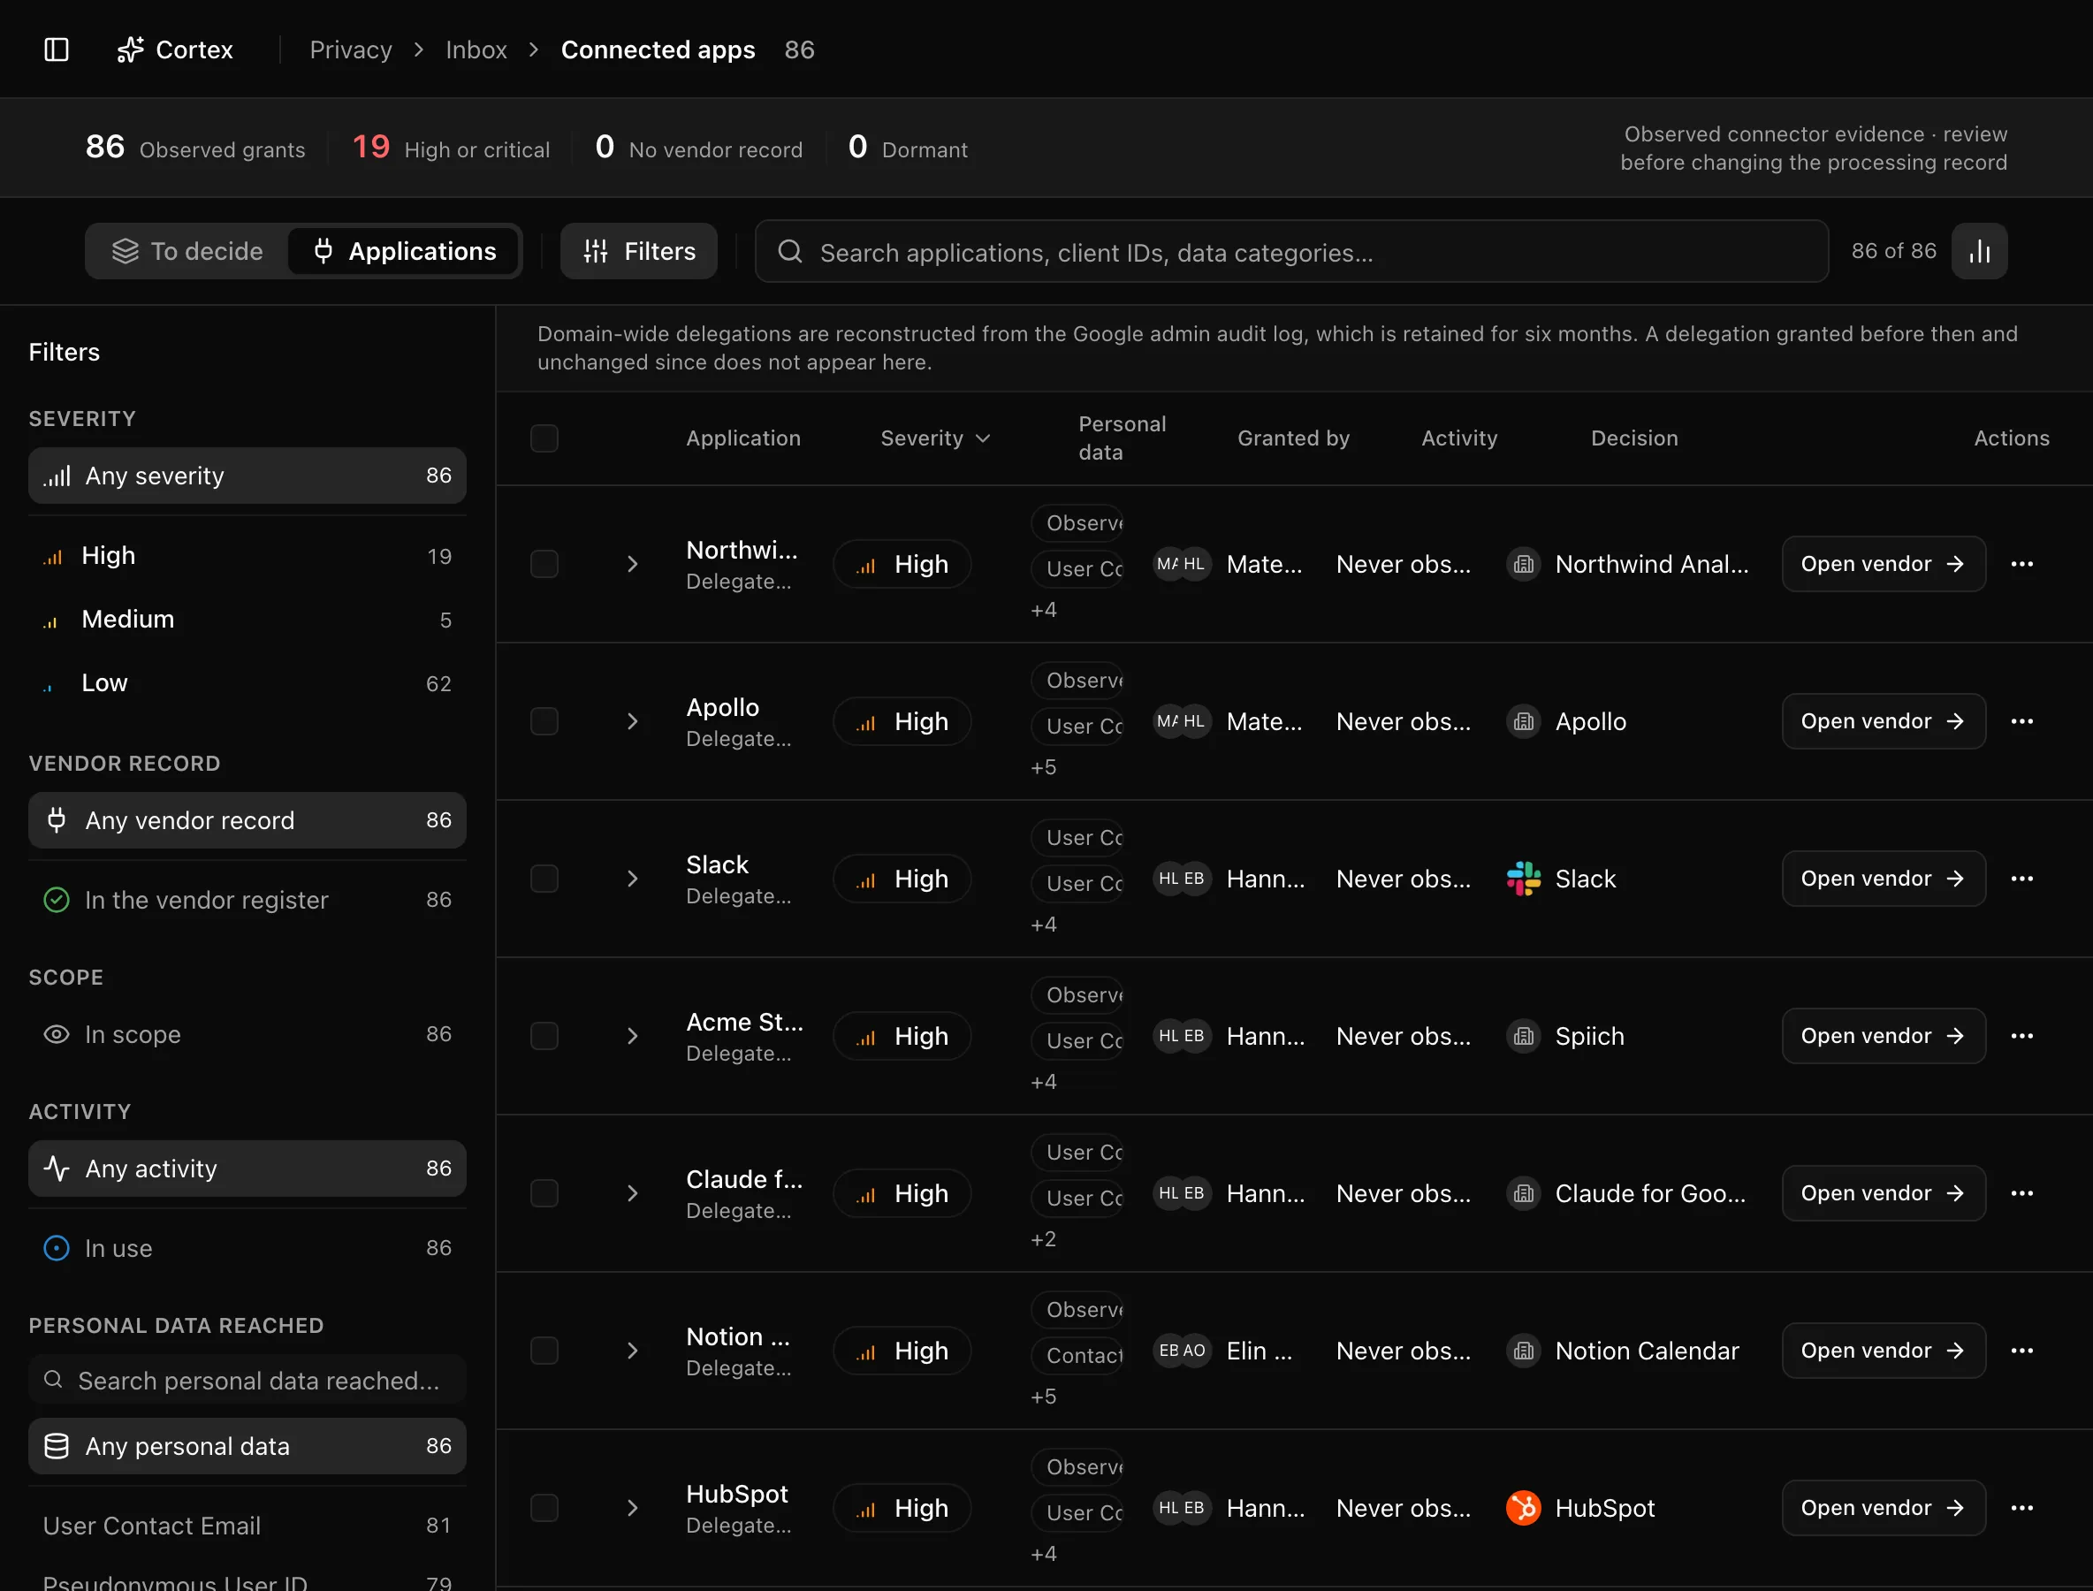Open more actions for Spiich row
2093x1591 pixels.
tap(2022, 1036)
